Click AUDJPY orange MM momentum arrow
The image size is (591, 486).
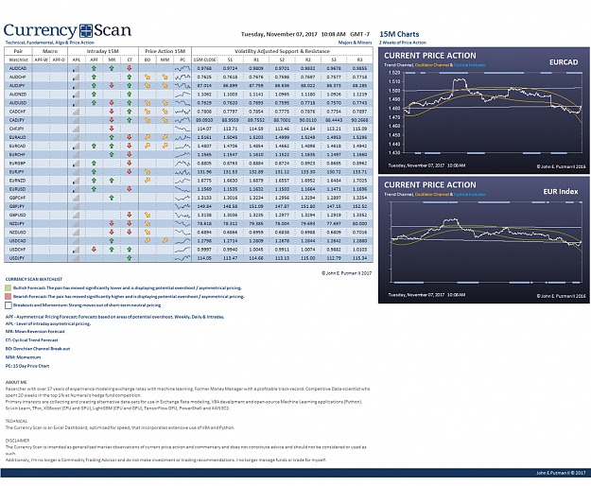pos(165,85)
